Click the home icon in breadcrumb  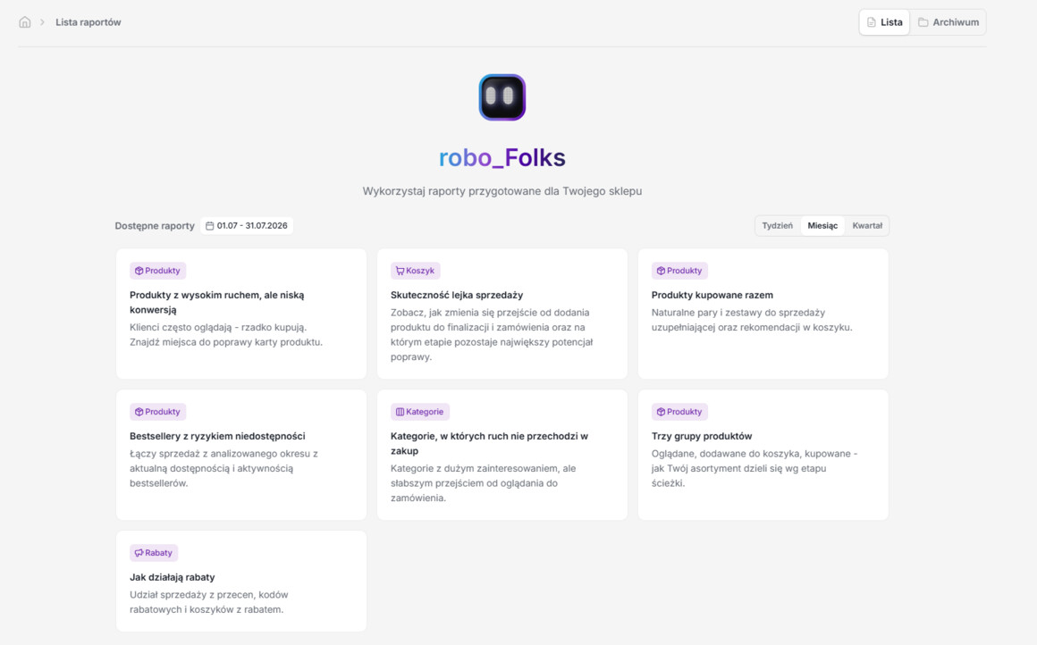[24, 21]
